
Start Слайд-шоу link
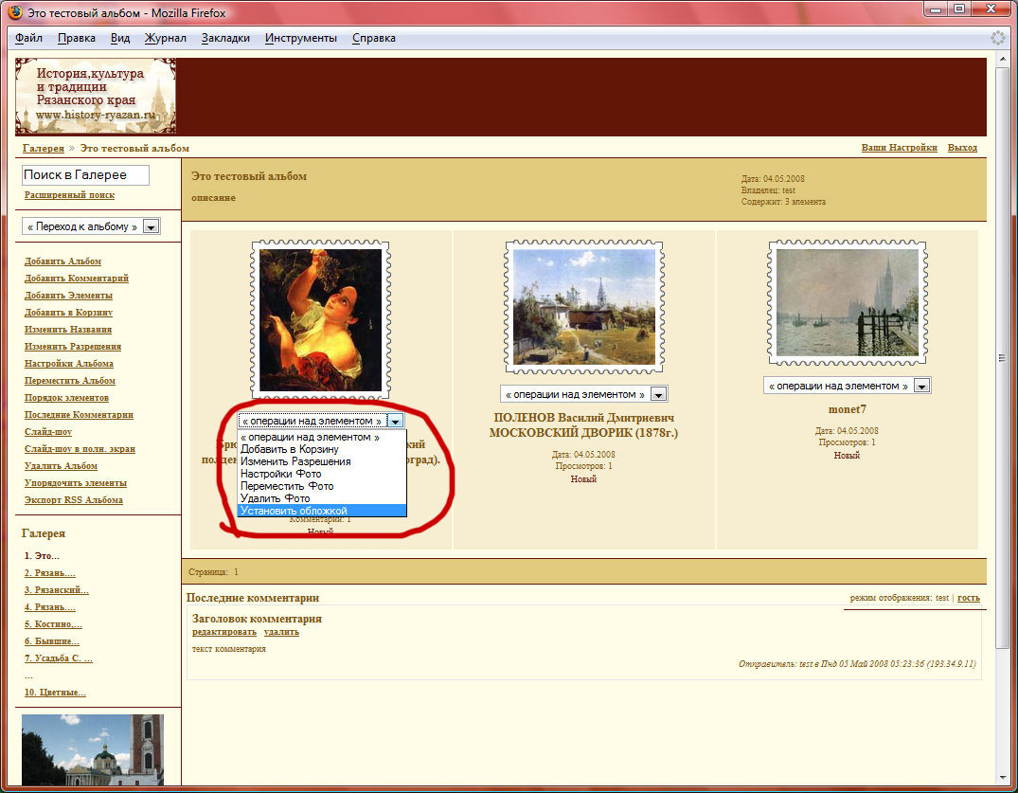click(48, 432)
